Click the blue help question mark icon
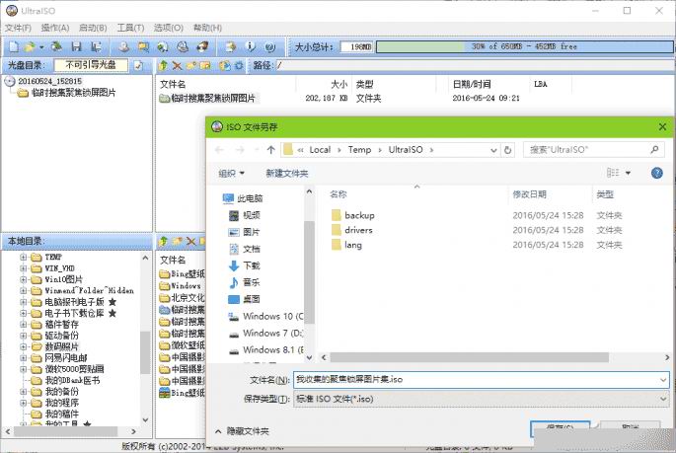The height and width of the screenshot is (453, 676). click(x=656, y=174)
